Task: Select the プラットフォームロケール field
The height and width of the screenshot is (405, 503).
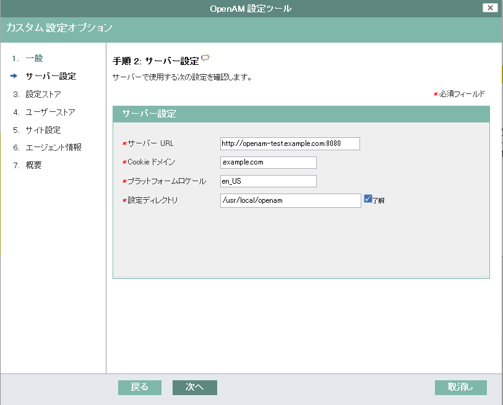Action: pos(268,181)
